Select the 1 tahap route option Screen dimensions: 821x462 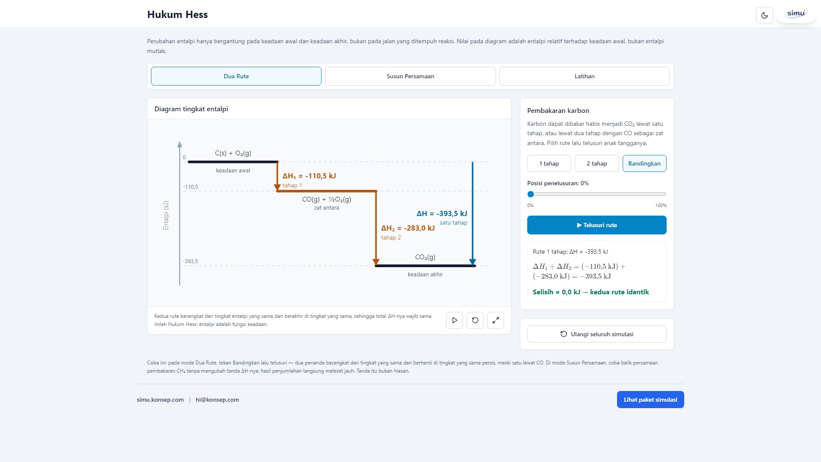549,163
